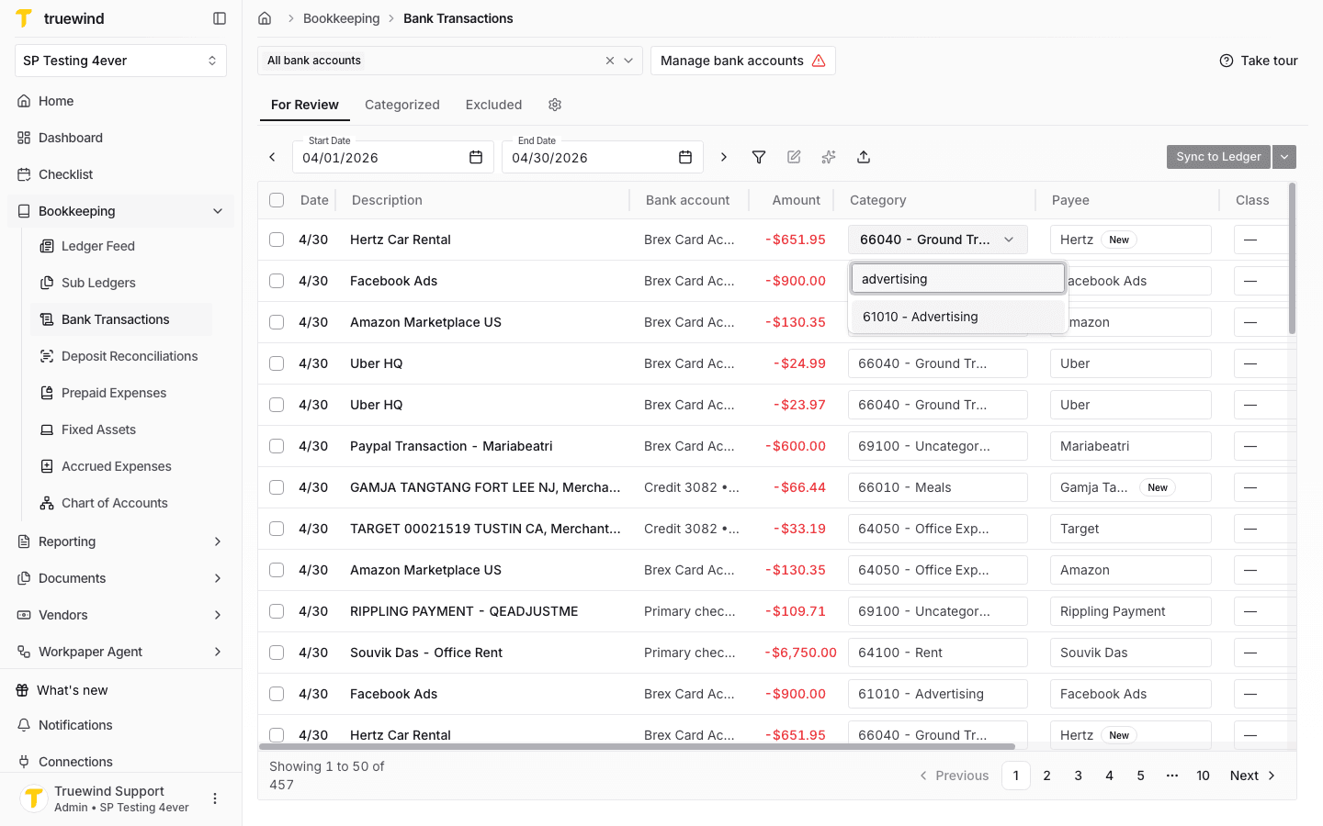This screenshot has width=1323, height=826.
Task: Open Hertz row category dropdown 66040
Action: tap(938, 240)
